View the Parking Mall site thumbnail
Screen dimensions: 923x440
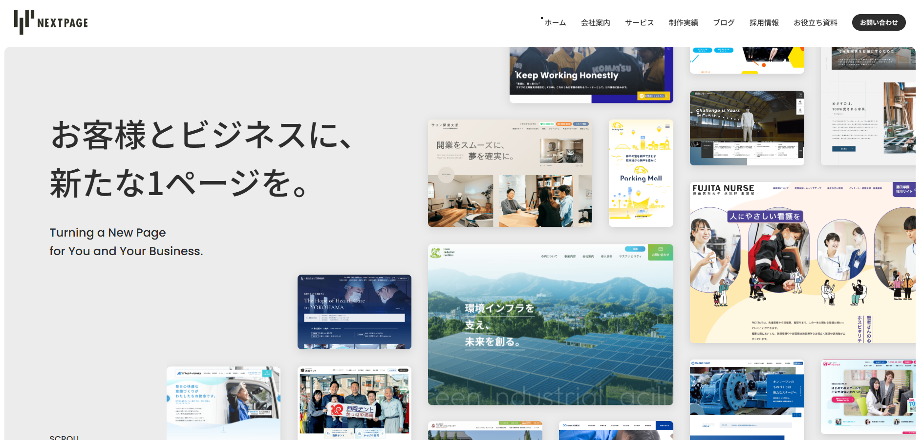pyautogui.click(x=641, y=173)
